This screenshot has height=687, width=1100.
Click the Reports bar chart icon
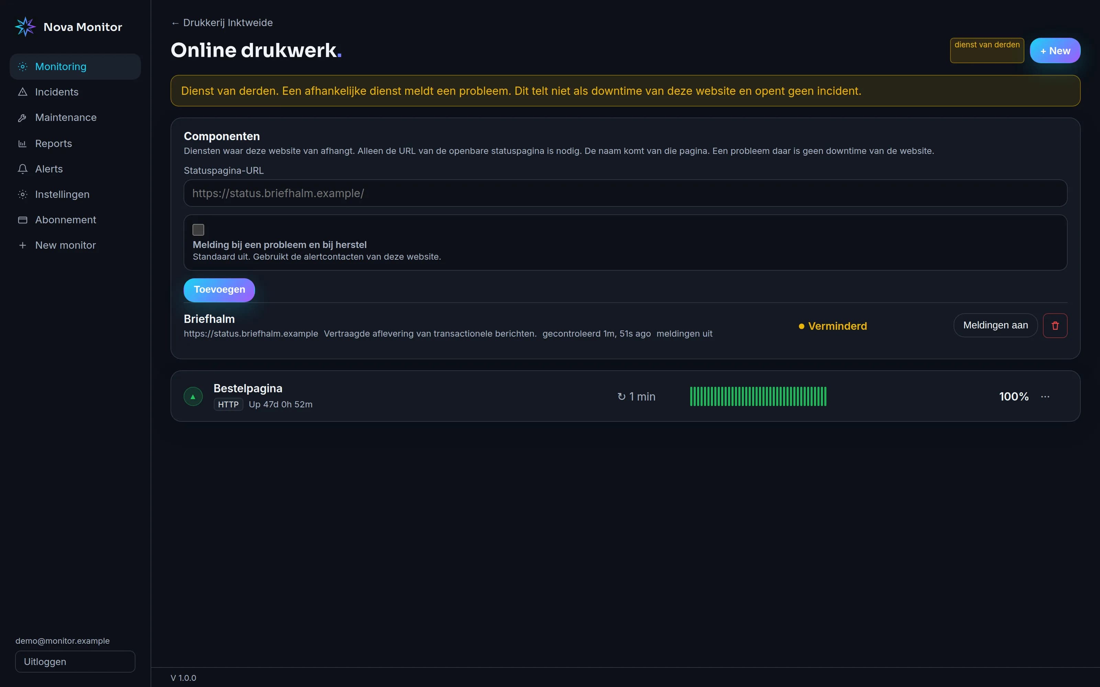pos(23,144)
